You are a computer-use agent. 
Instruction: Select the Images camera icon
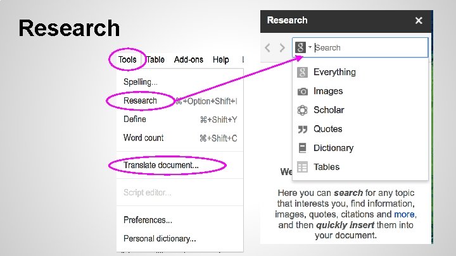pos(302,91)
